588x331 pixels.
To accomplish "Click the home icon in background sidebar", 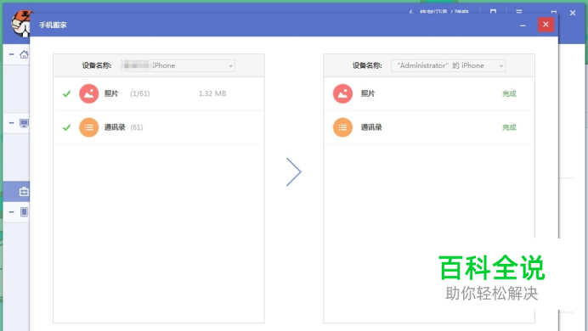I will coord(24,54).
